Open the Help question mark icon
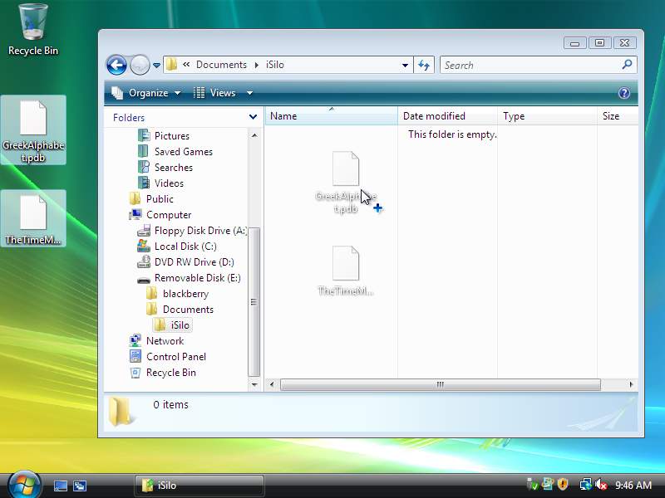665x498 pixels. tap(624, 93)
